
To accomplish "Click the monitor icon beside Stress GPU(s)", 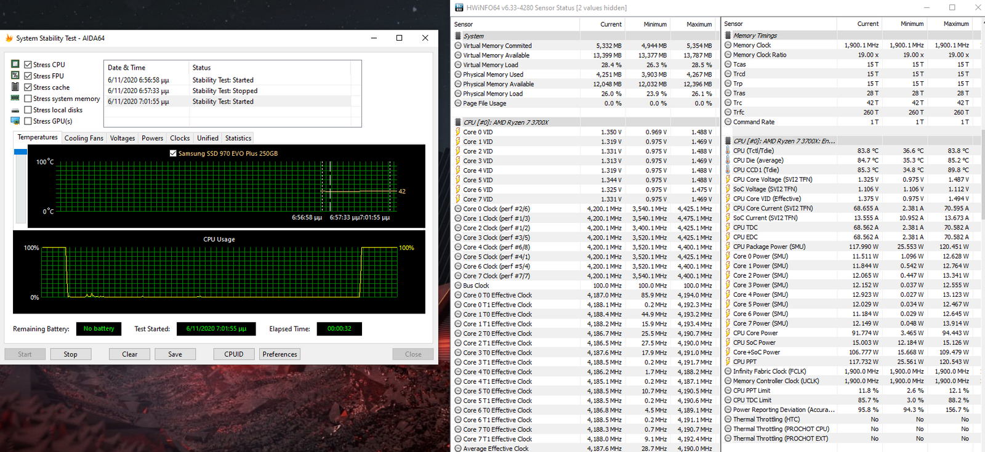I will [15, 121].
